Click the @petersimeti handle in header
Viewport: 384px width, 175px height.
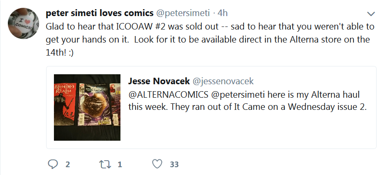[183, 13]
